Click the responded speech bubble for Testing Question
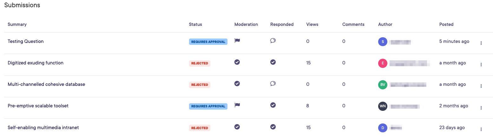The image size is (493, 138). [x=273, y=41]
